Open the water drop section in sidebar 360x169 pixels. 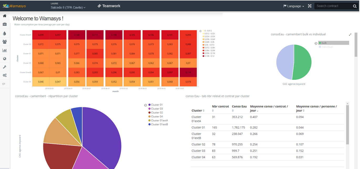(x=4, y=33)
